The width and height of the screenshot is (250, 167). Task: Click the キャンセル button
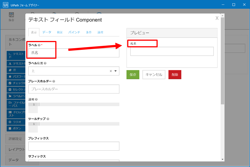154,74
